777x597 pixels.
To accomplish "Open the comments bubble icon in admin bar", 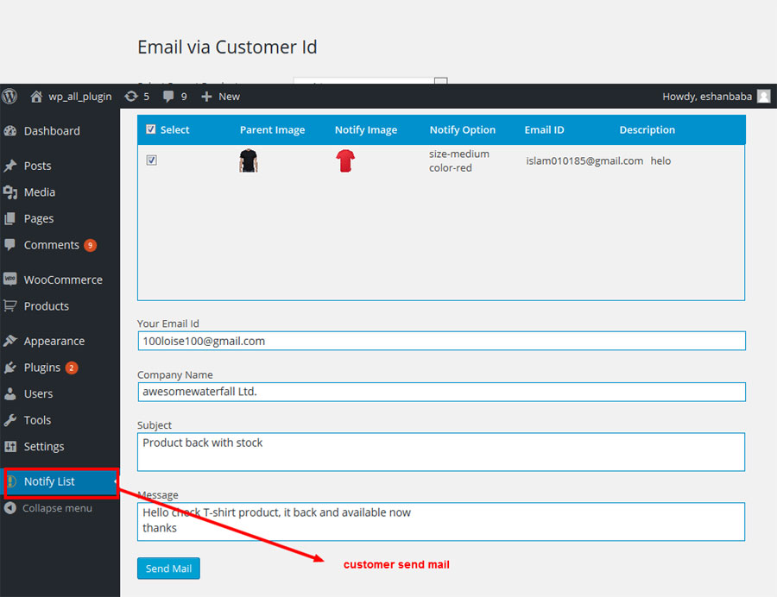I will tap(168, 97).
